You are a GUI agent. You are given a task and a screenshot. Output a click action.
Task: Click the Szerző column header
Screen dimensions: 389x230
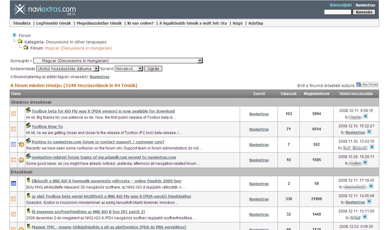[x=259, y=94]
